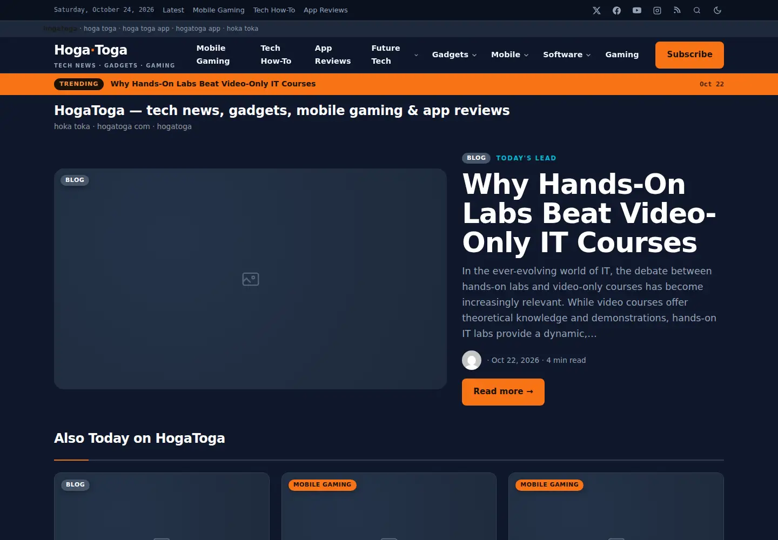
Task: Open the trending headline about Hands-On Labs
Action: (213, 84)
